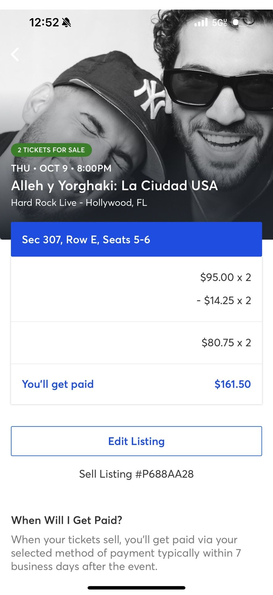Tap the cellular signal bars icon
Image resolution: width=273 pixels, height=595 pixels.
click(x=201, y=22)
